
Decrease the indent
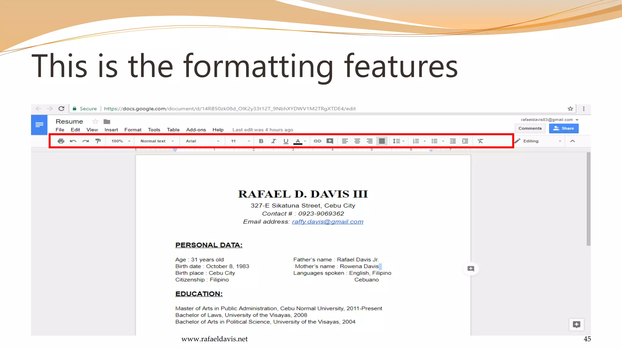453,141
